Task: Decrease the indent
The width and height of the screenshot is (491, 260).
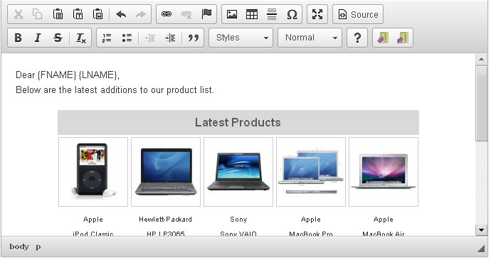Action: pos(150,38)
